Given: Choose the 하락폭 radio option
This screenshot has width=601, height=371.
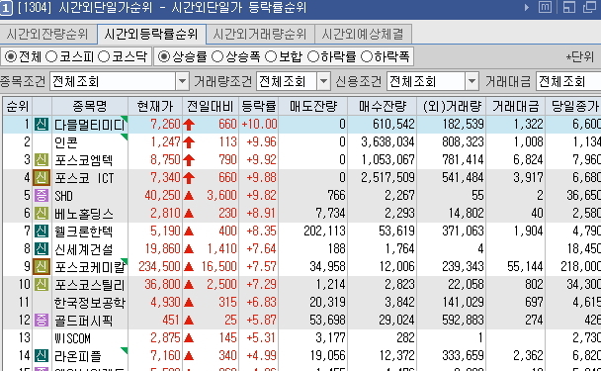Looking at the screenshot, I should click(x=367, y=56).
